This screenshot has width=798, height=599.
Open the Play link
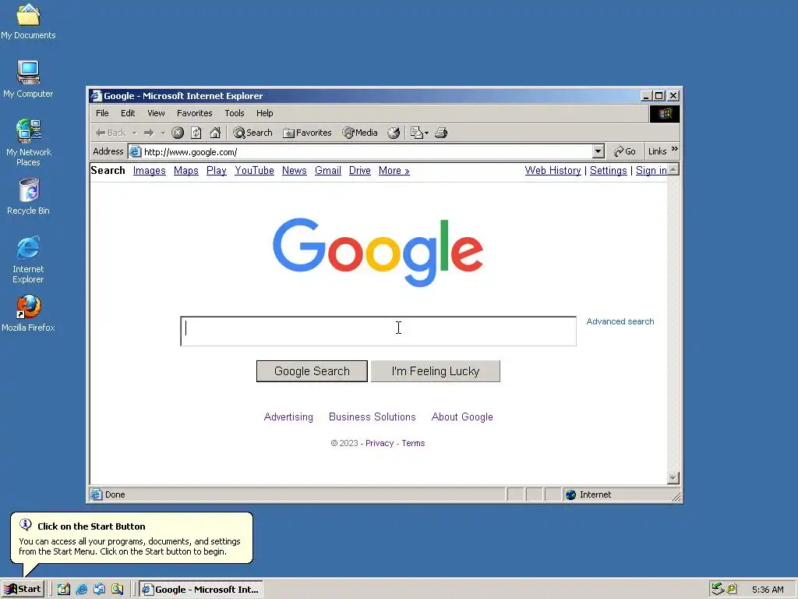(x=217, y=171)
